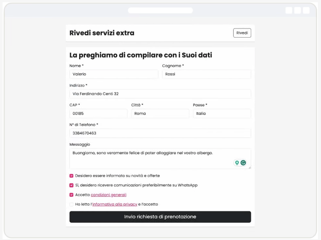Screen dimensions: 321x240
Task: Open the condizioni generali link
Action: coord(109,195)
